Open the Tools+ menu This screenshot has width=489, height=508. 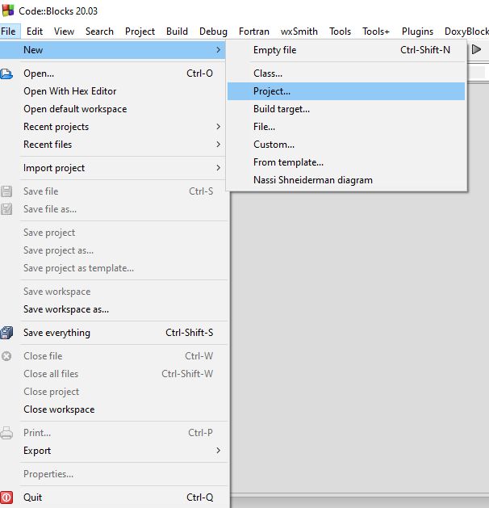click(x=376, y=31)
